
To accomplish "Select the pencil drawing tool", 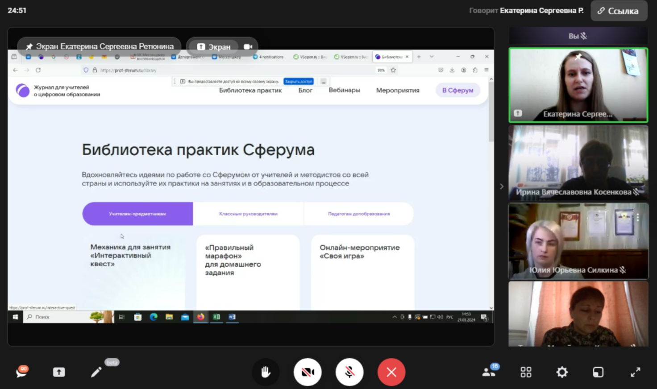I will 96,372.
